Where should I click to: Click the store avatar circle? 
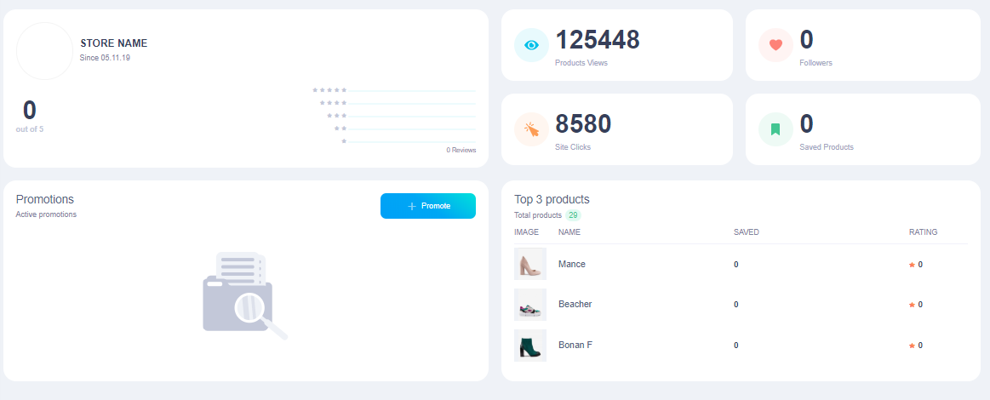click(44, 51)
